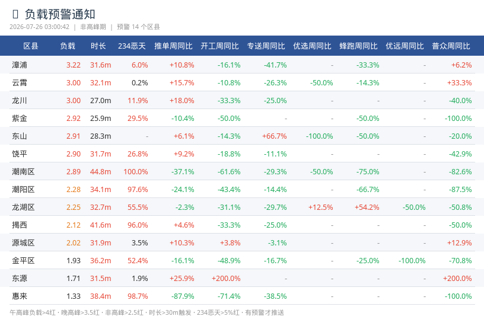Click the 预警 14 个区县 text
484x332 pixels.
[138, 27]
